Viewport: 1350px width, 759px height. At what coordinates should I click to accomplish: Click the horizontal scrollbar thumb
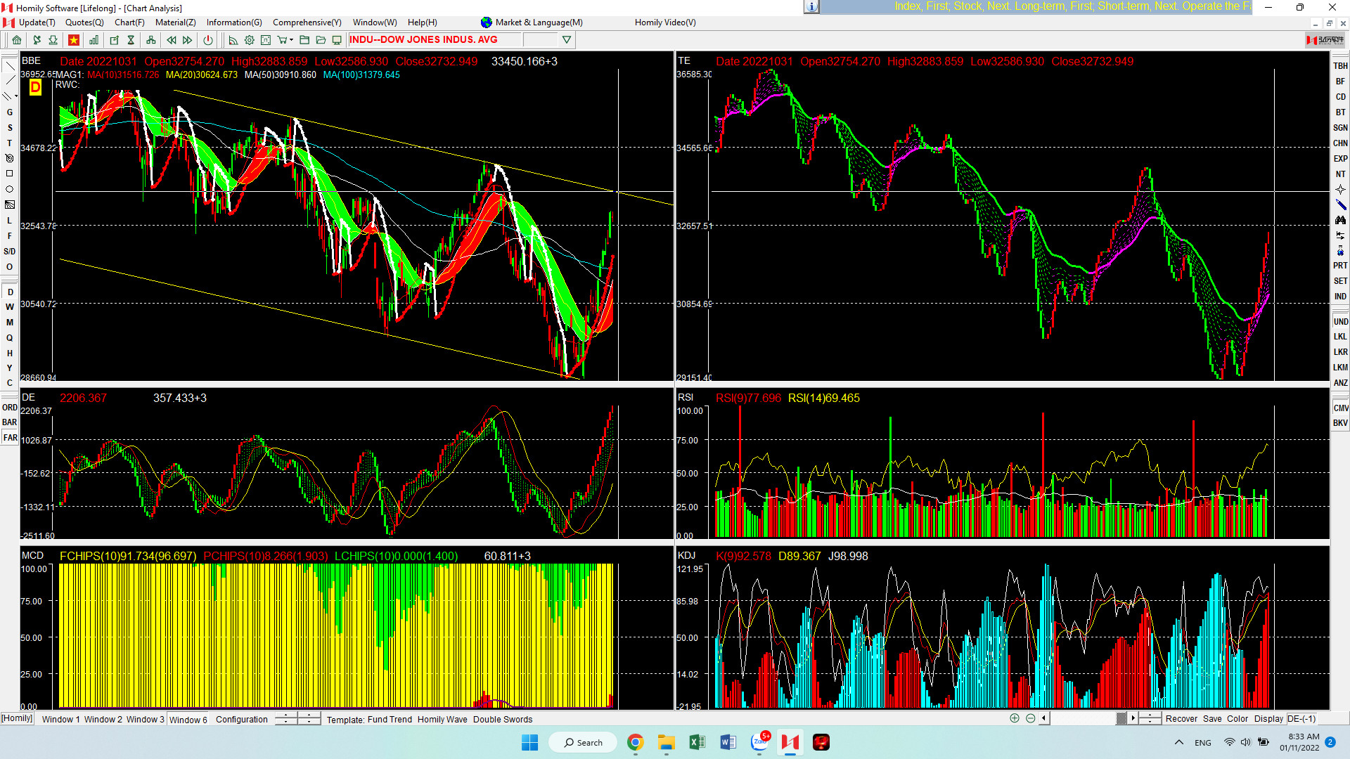1121,718
